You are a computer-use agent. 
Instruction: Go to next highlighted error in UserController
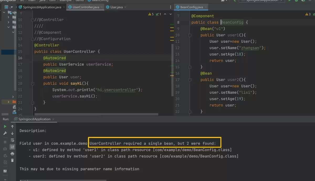171,14
